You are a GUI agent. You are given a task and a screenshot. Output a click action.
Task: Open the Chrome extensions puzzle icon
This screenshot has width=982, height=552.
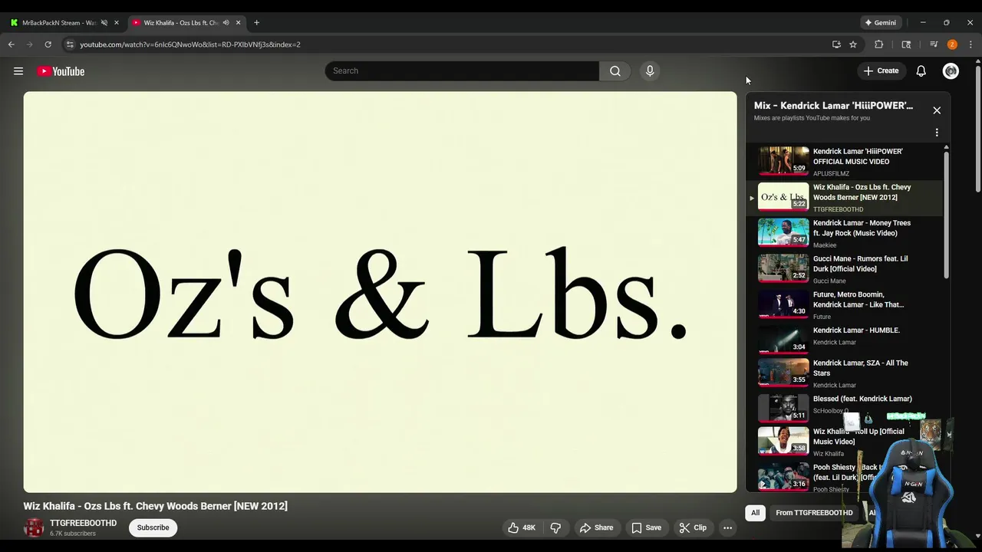[879, 44]
